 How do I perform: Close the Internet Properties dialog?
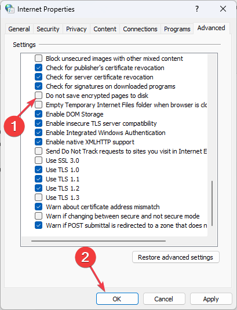coord(223,9)
